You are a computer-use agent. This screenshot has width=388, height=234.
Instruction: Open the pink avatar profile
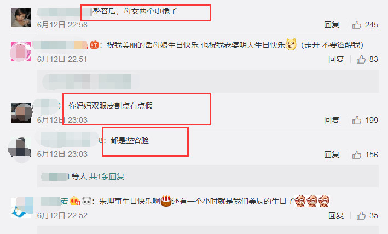pyautogui.click(x=21, y=52)
